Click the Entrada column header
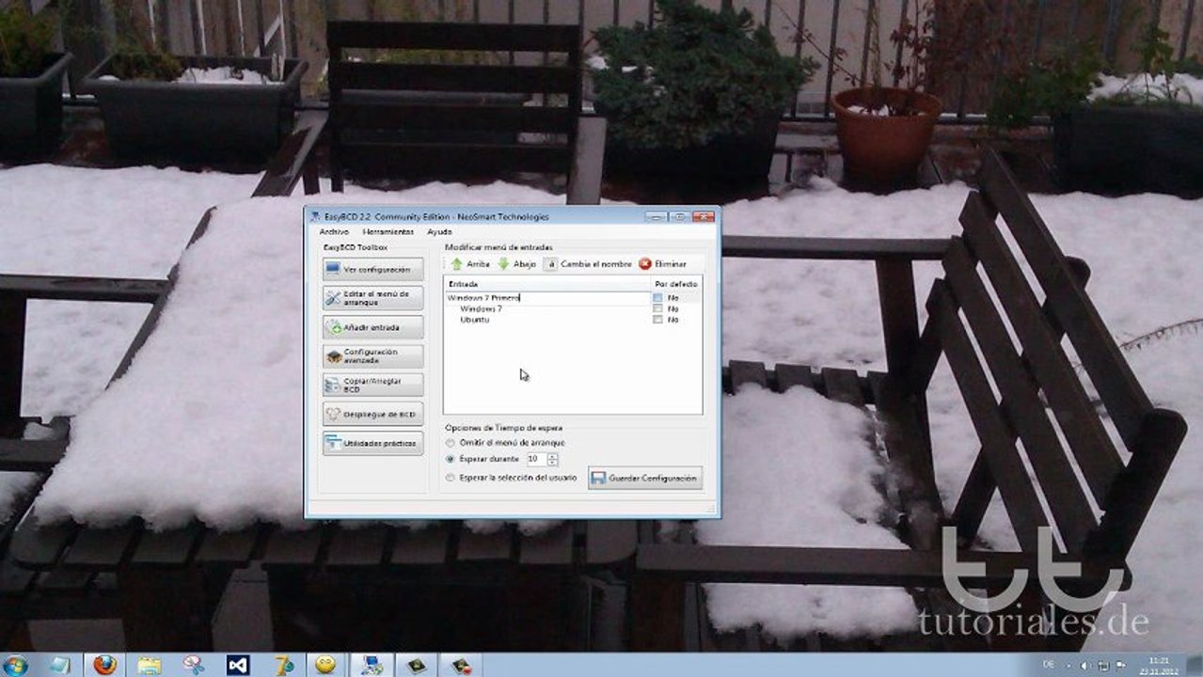This screenshot has height=677, width=1203. pos(548,283)
